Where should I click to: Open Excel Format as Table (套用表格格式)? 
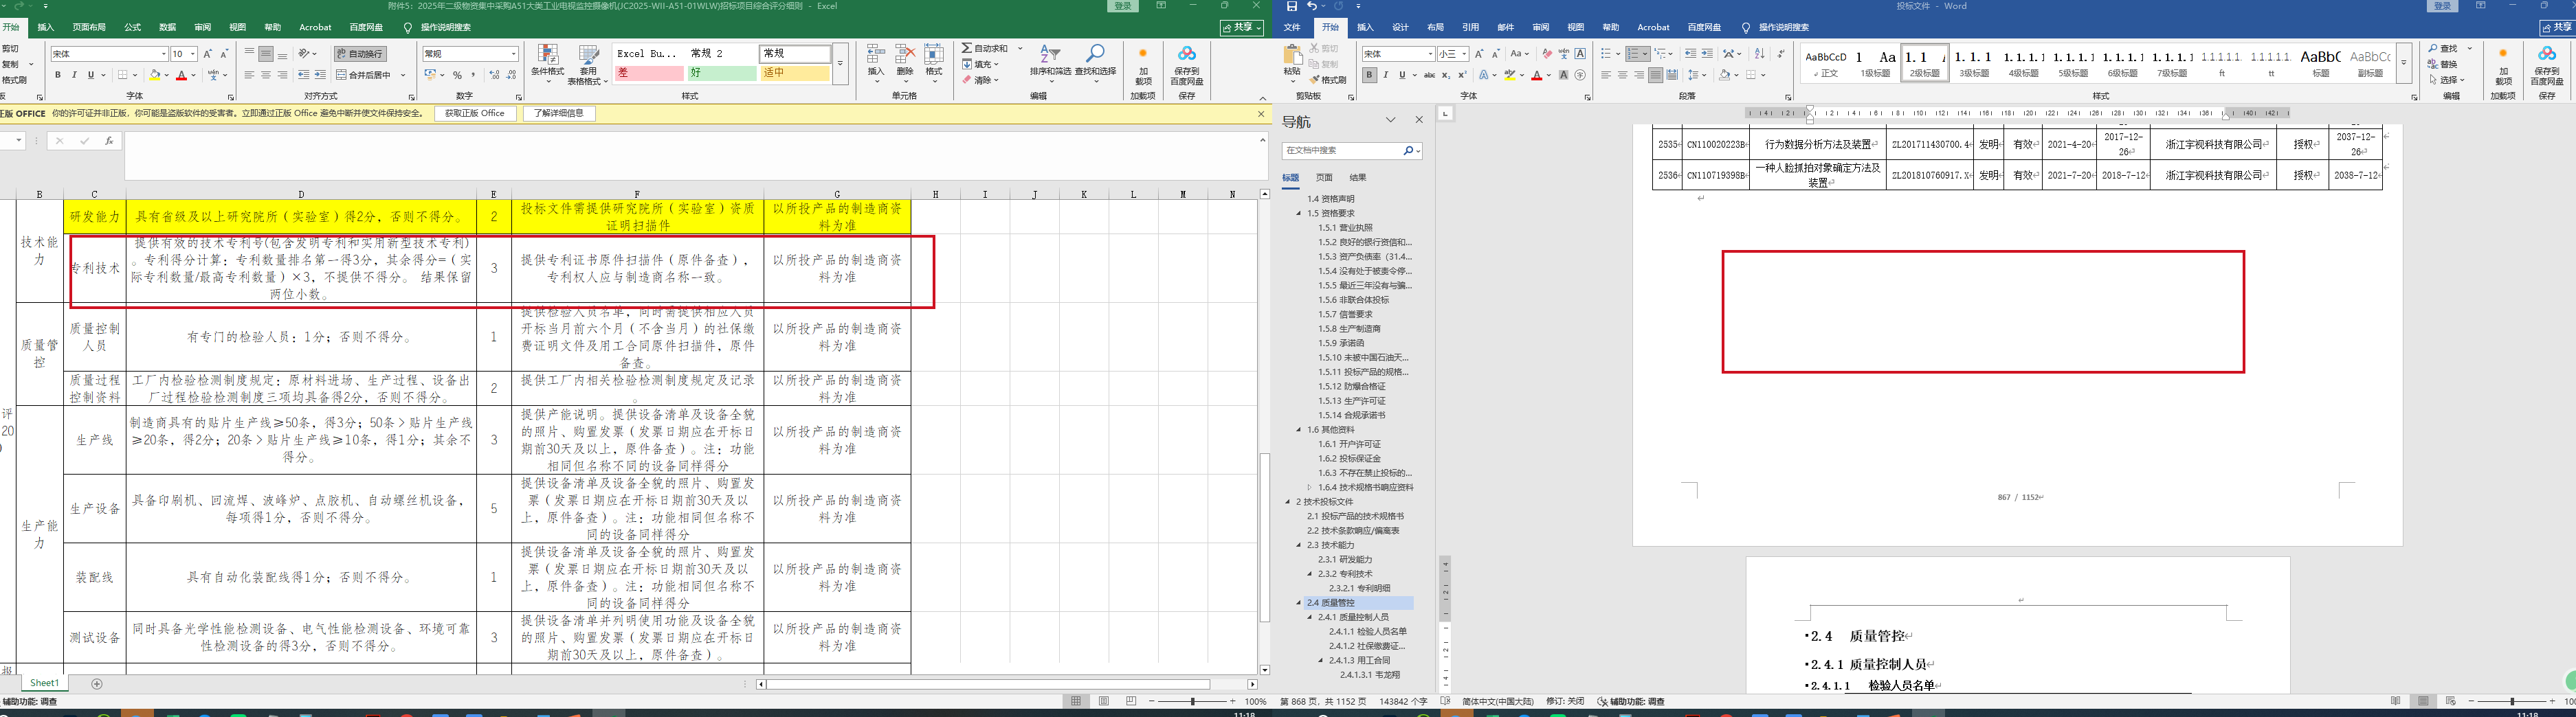coord(589,64)
